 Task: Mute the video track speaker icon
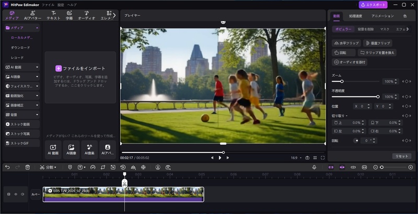22,194
